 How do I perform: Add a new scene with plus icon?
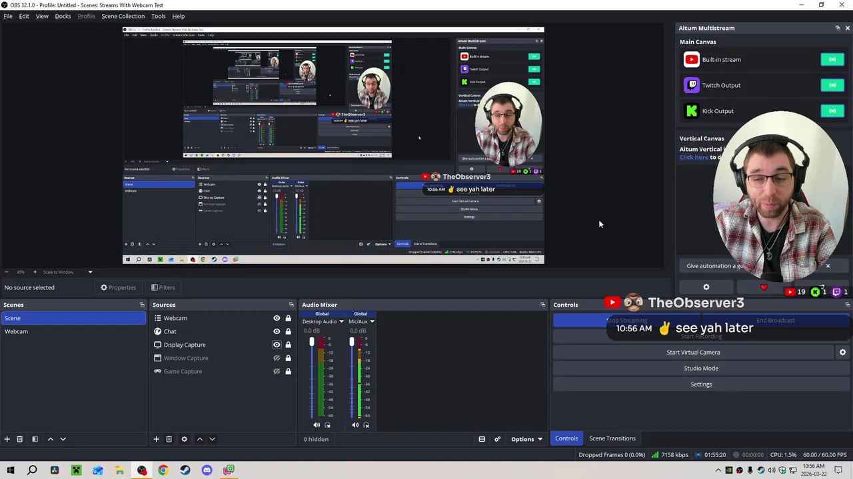(x=7, y=439)
